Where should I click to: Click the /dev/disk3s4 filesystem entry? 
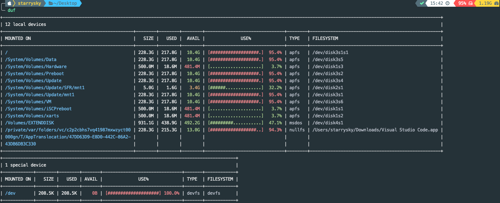[x=328, y=81]
